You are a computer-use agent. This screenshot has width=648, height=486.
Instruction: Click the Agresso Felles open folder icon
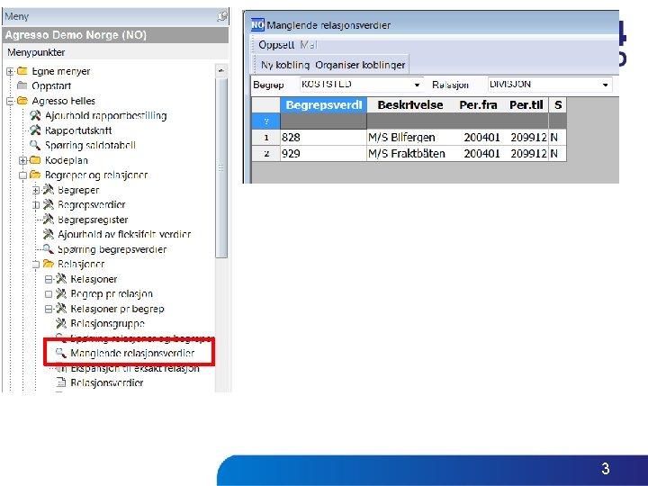[22, 101]
